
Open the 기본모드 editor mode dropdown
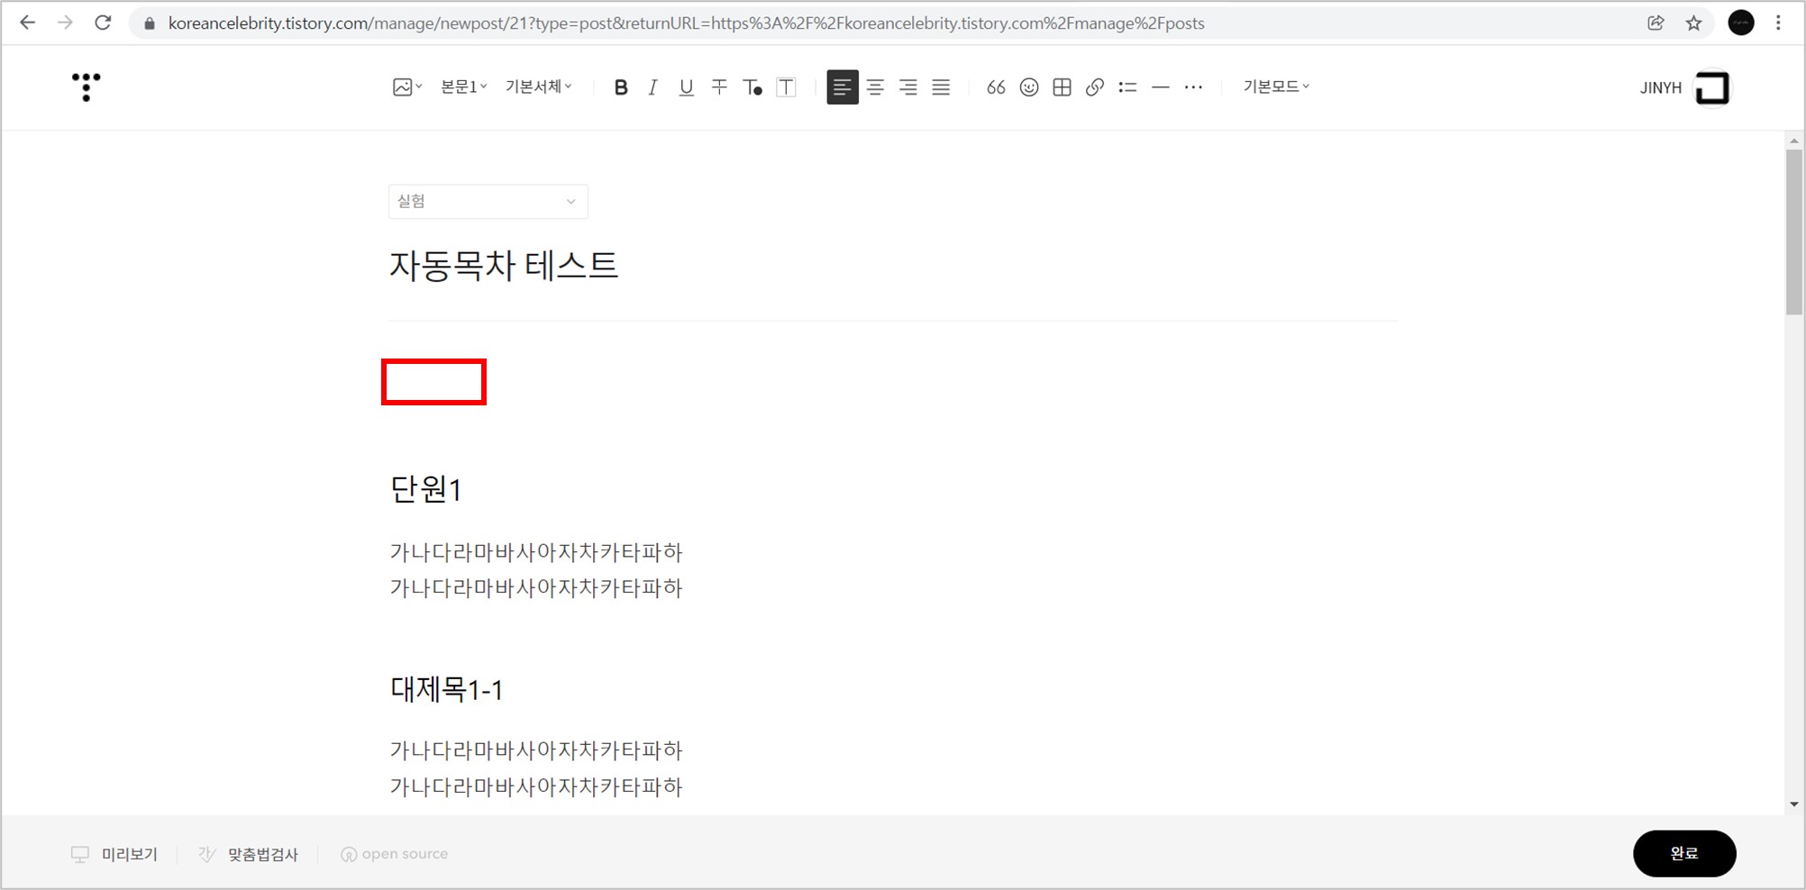pos(1276,86)
